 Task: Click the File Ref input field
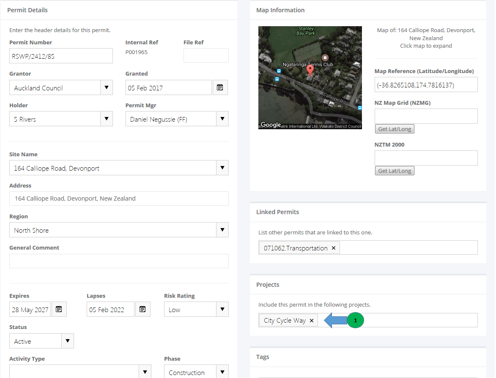[x=206, y=55]
